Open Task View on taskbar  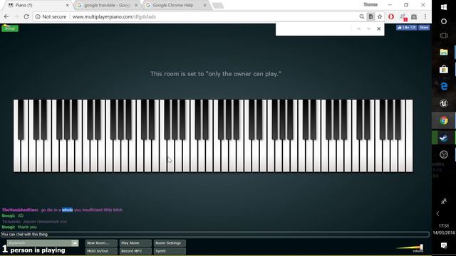[x=444, y=36]
